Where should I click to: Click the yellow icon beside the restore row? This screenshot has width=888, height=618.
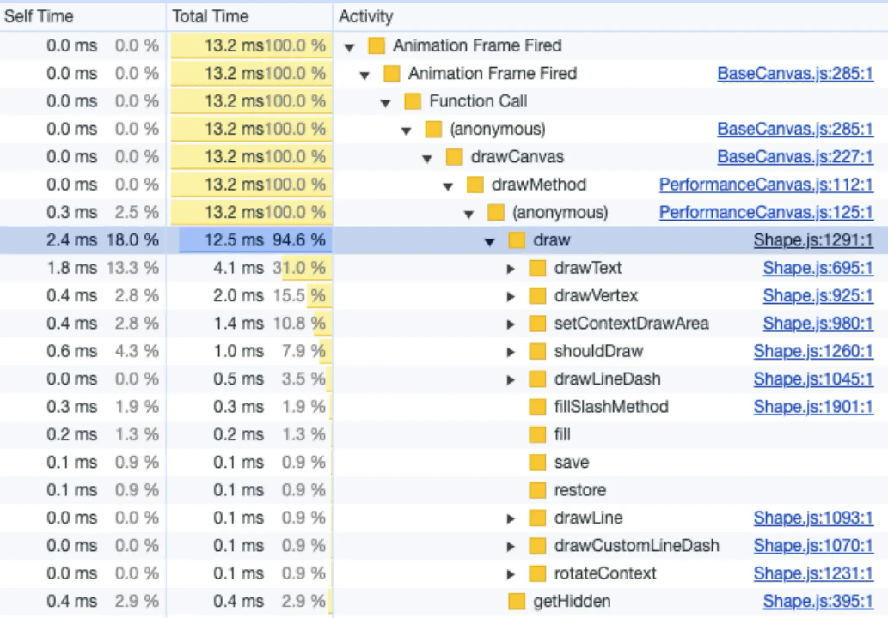(x=537, y=490)
